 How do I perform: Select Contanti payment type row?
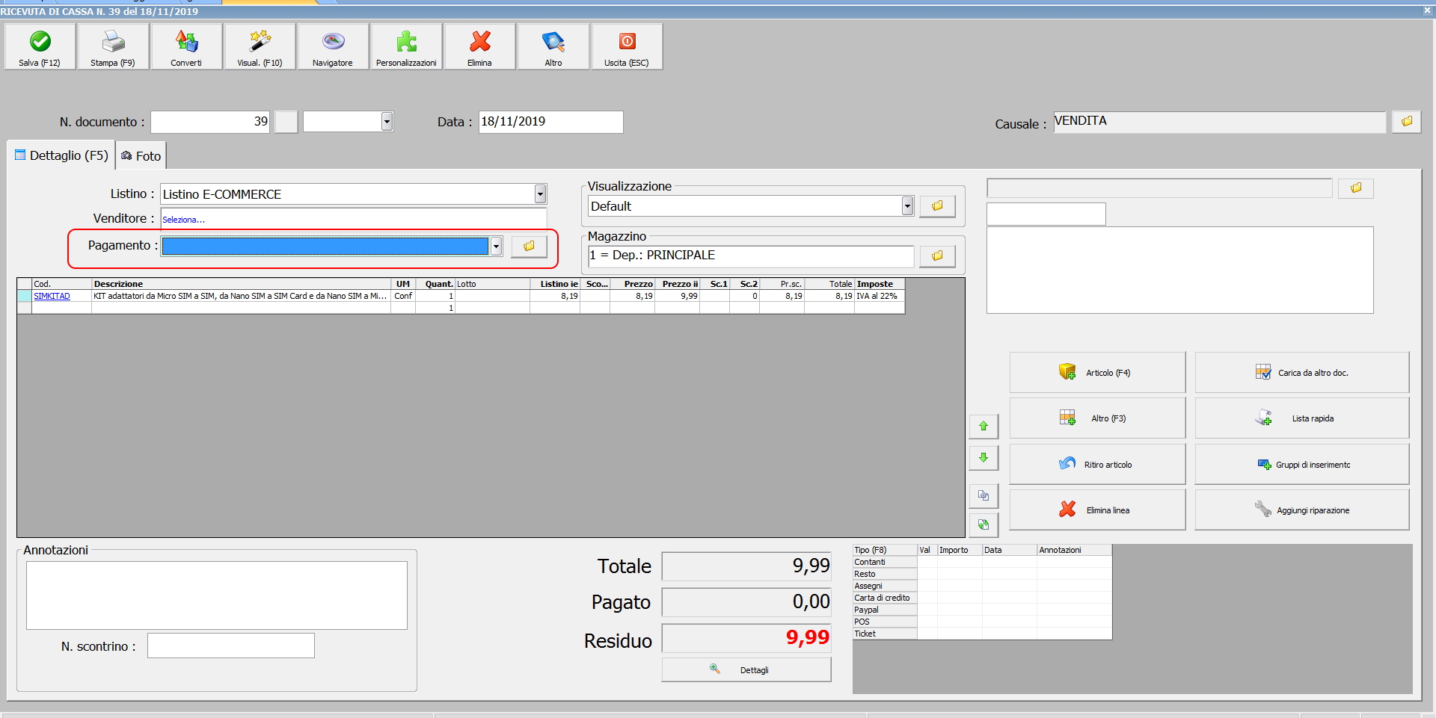pos(885,562)
